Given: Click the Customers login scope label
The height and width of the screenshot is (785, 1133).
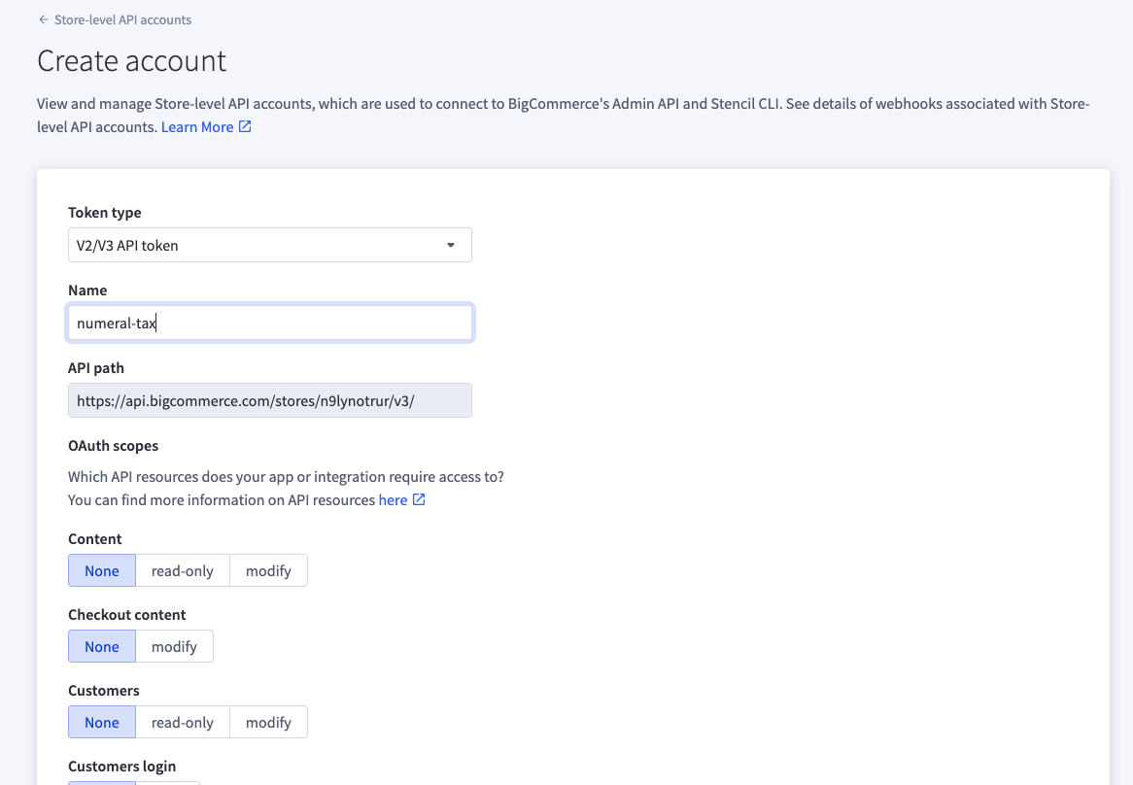Looking at the screenshot, I should tap(122, 767).
